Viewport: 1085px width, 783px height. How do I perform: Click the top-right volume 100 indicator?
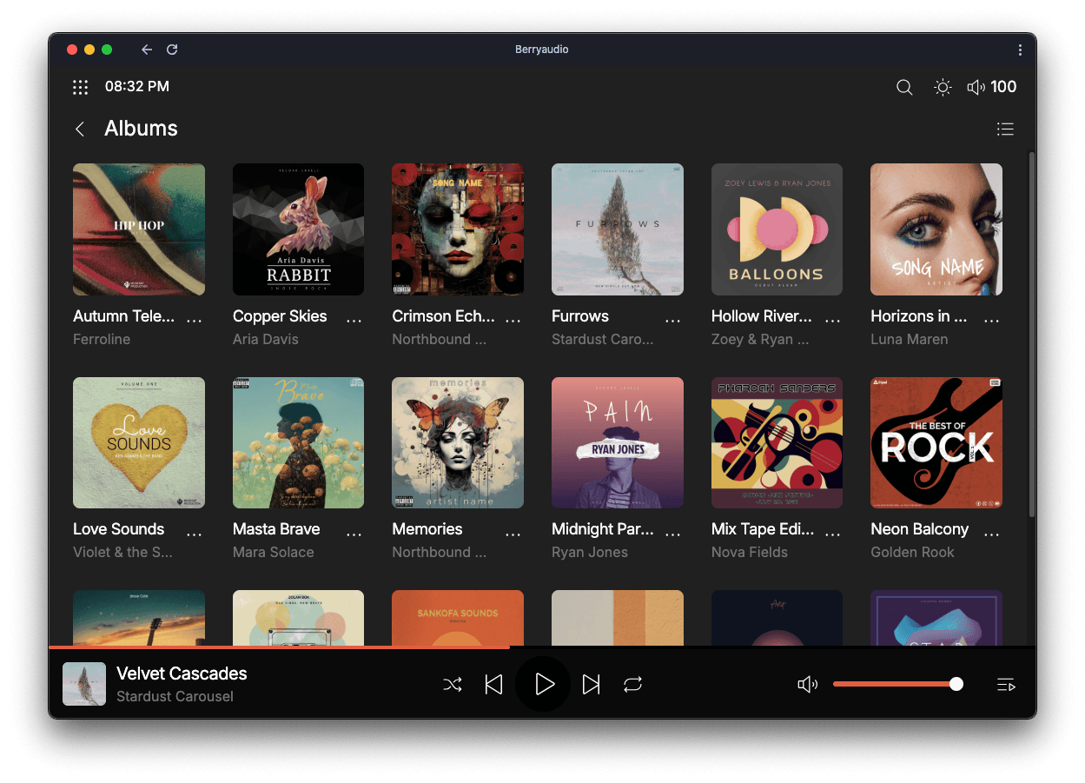(992, 87)
